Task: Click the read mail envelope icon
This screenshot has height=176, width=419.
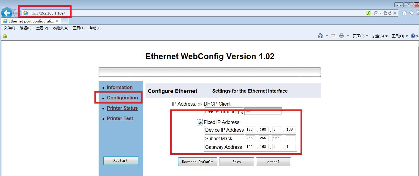Action: pos(333,36)
